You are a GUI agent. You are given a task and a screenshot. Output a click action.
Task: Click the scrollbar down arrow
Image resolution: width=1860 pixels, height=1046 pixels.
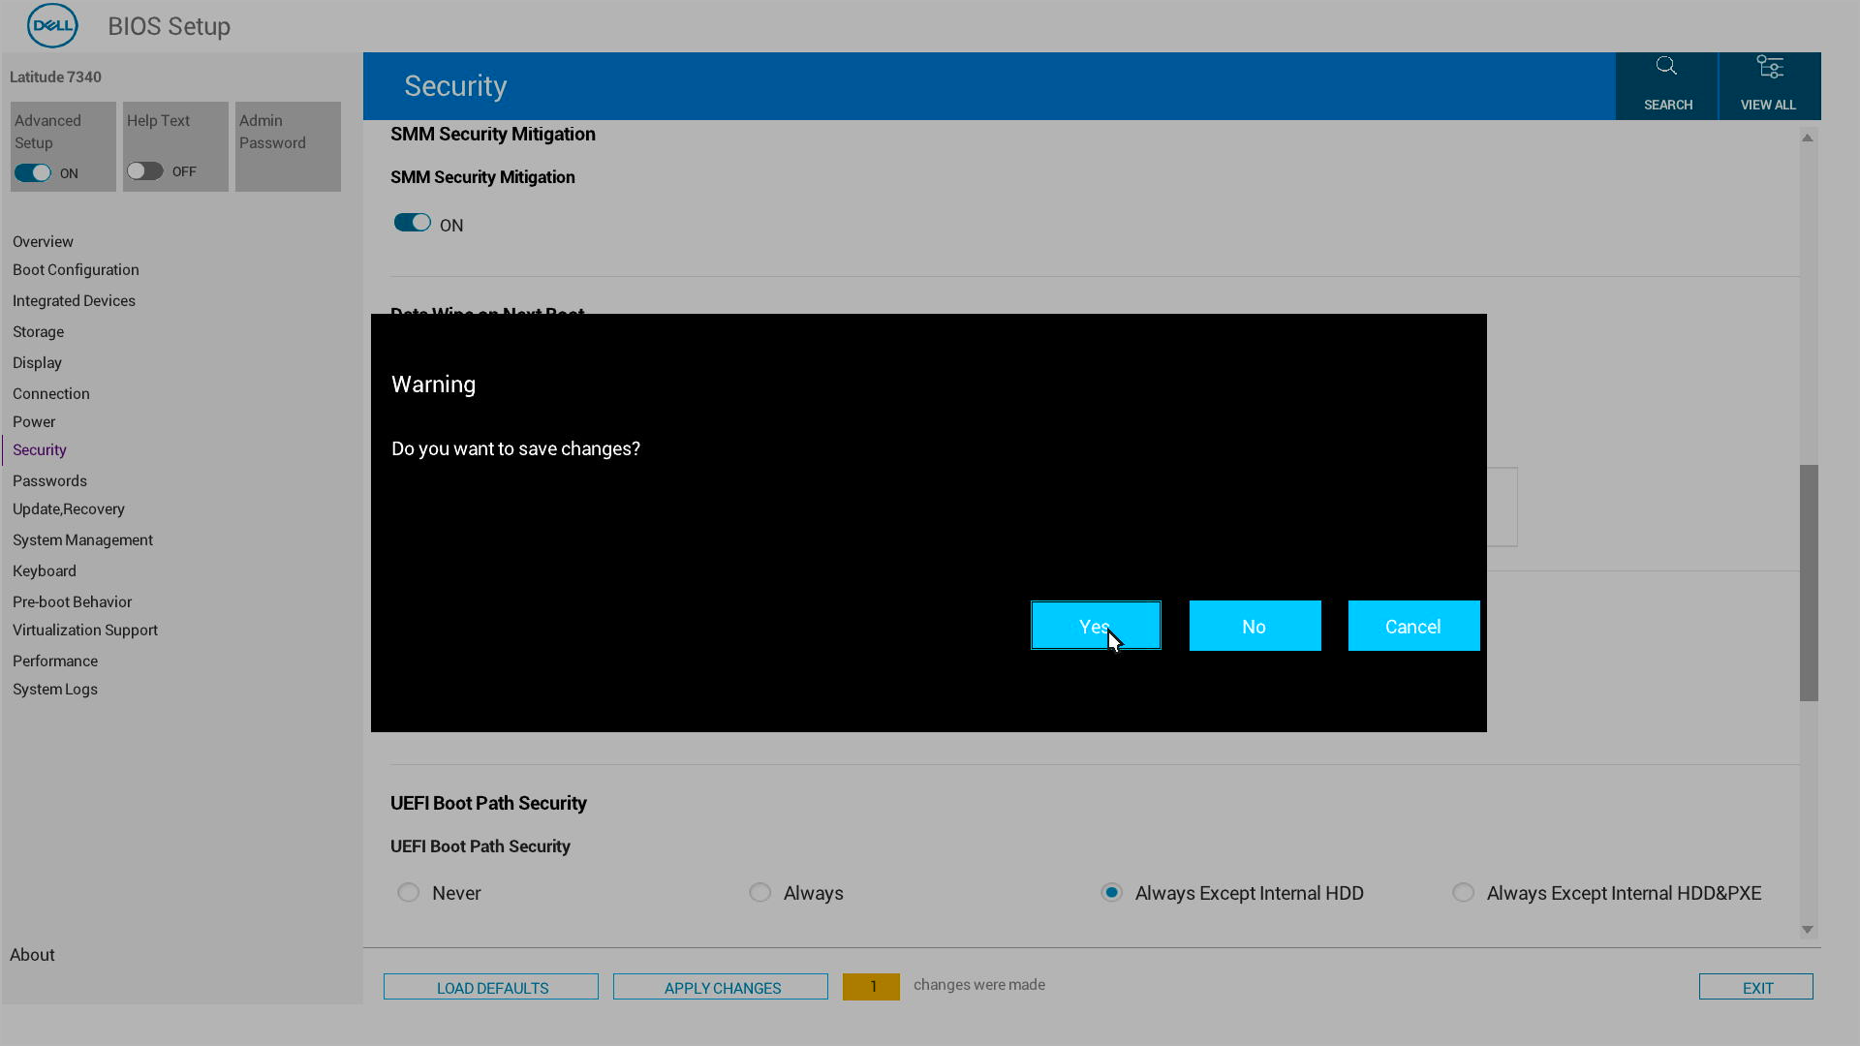[x=1808, y=929]
